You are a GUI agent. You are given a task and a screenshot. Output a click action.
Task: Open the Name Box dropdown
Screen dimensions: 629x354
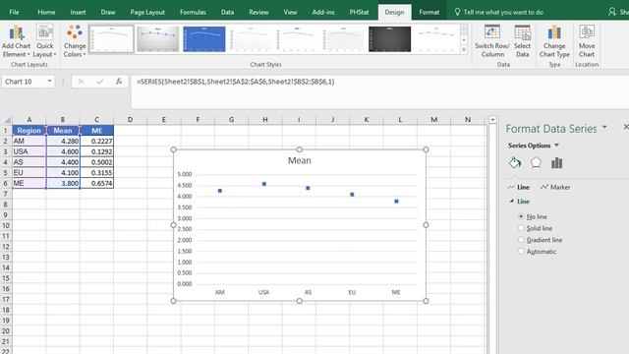point(49,82)
